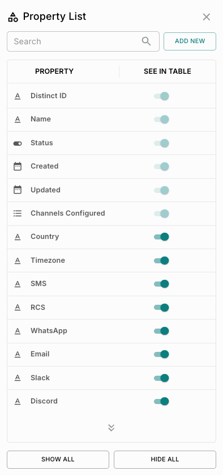Click the HIDE ALL button

pos(165,460)
